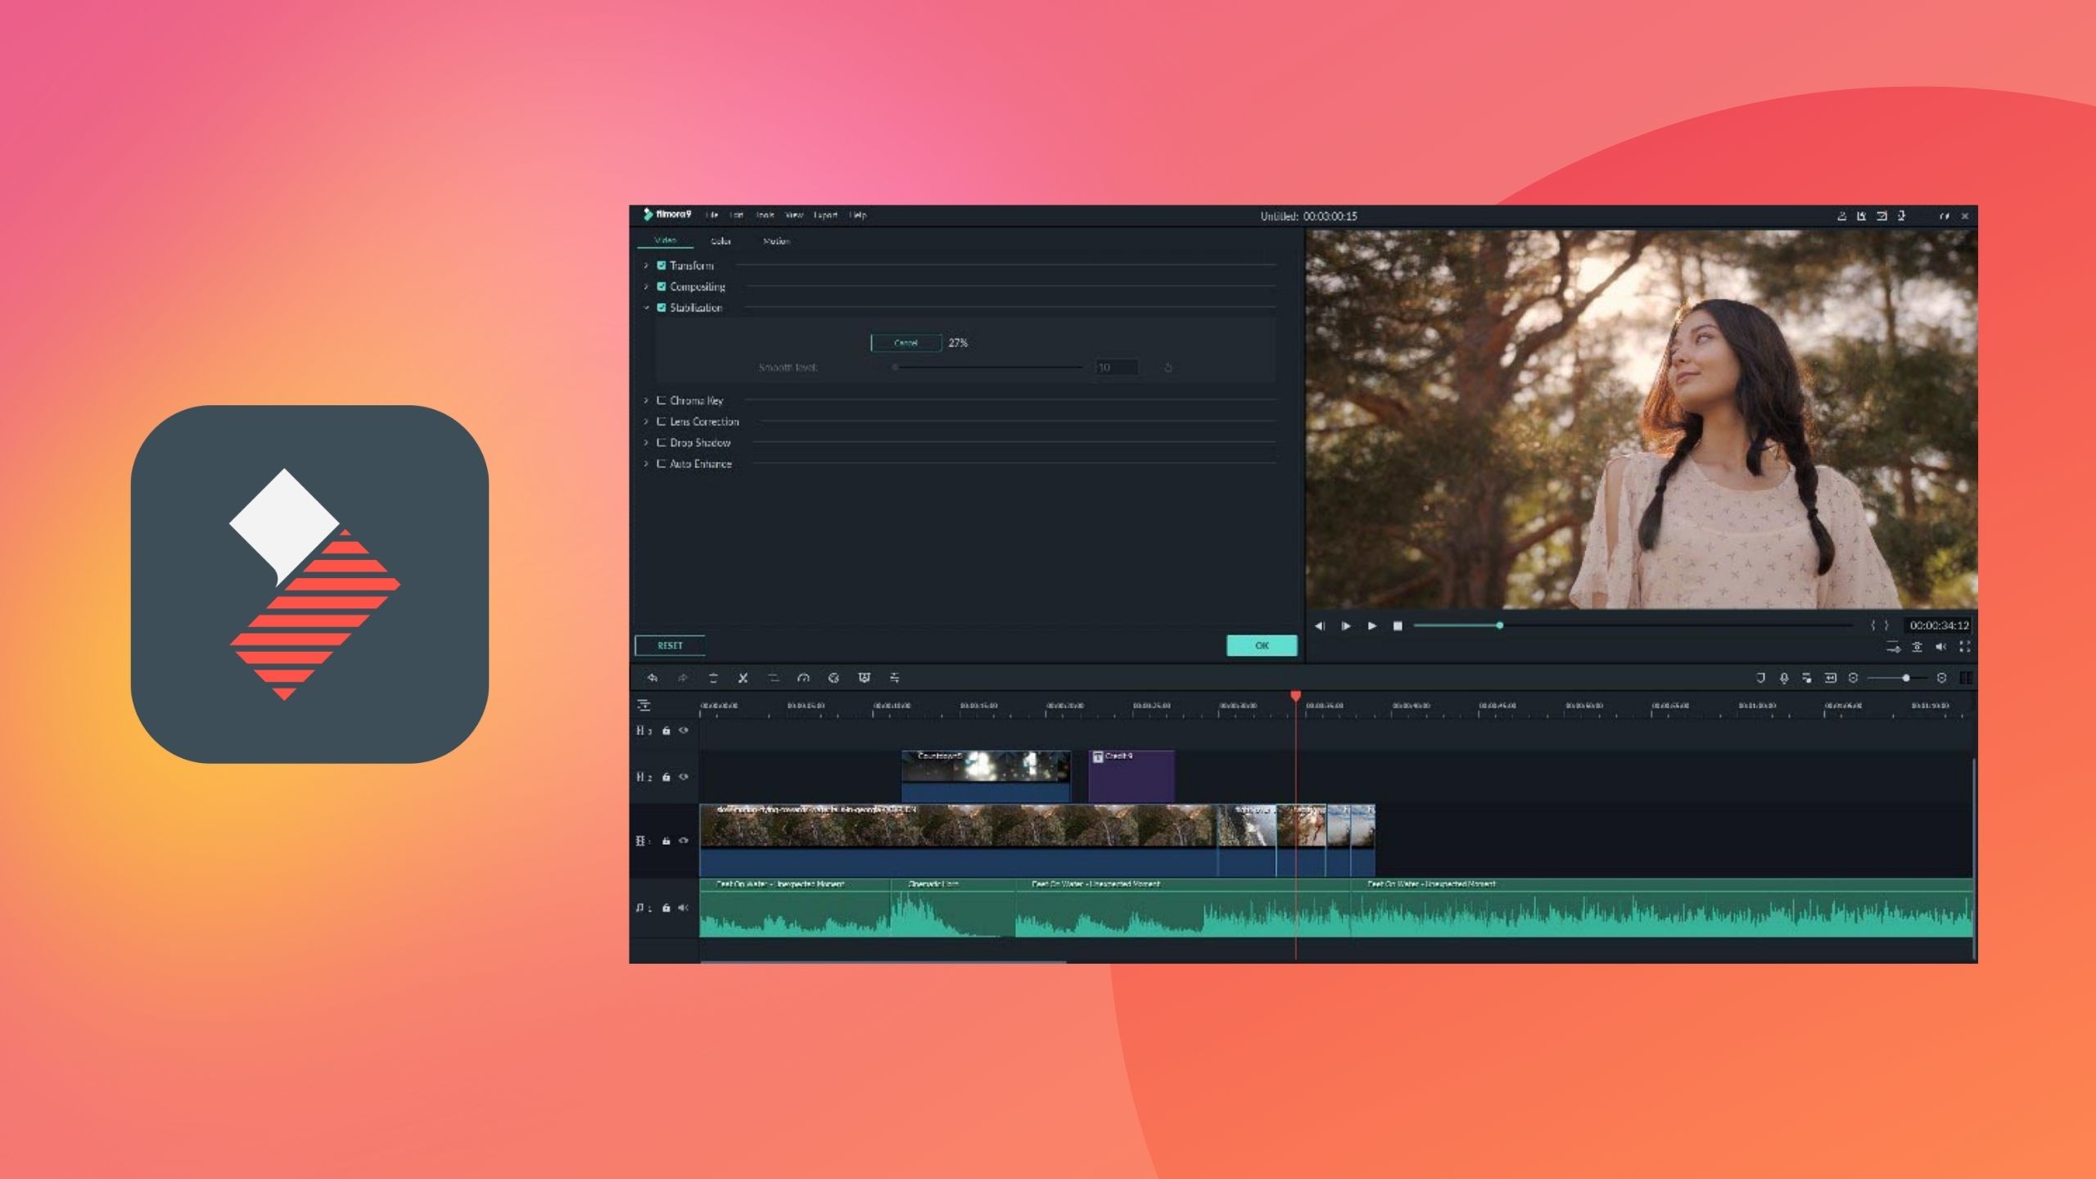Enable the Lens Correction checkbox

[x=662, y=422]
